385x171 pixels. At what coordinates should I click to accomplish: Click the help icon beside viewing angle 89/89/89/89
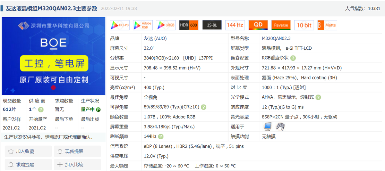204,107
